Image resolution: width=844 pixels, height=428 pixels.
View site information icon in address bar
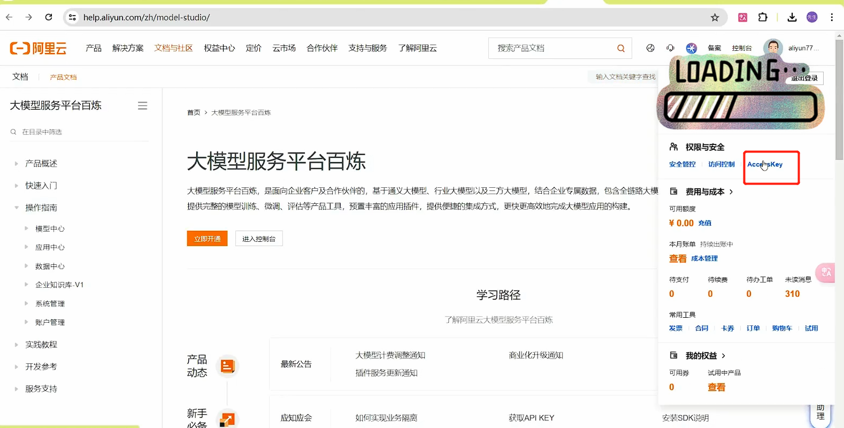(73, 17)
